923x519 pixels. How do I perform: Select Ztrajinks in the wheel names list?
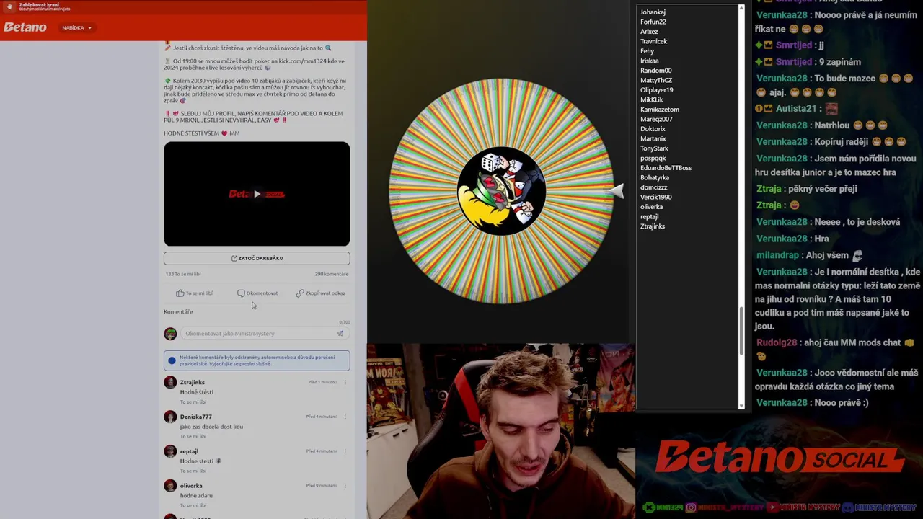click(x=653, y=226)
